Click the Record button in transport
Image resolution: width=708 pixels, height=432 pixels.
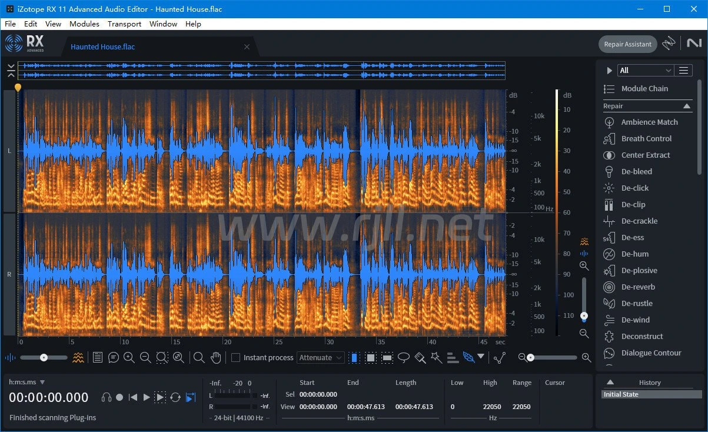[119, 397]
